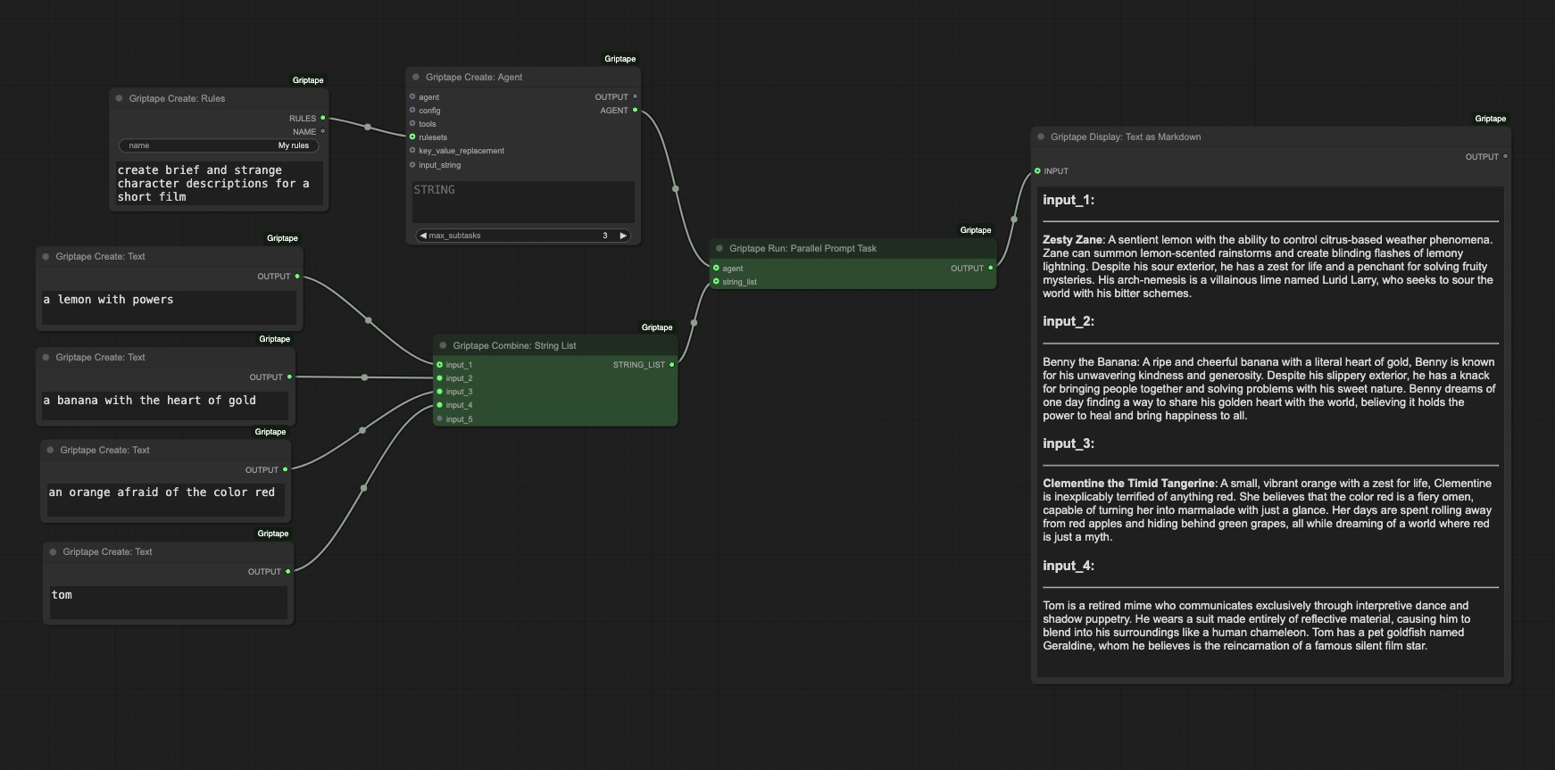Click the 'Griptape Run: Parallel Prompt Task' title
Image resolution: width=1555 pixels, height=770 pixels.
point(802,248)
